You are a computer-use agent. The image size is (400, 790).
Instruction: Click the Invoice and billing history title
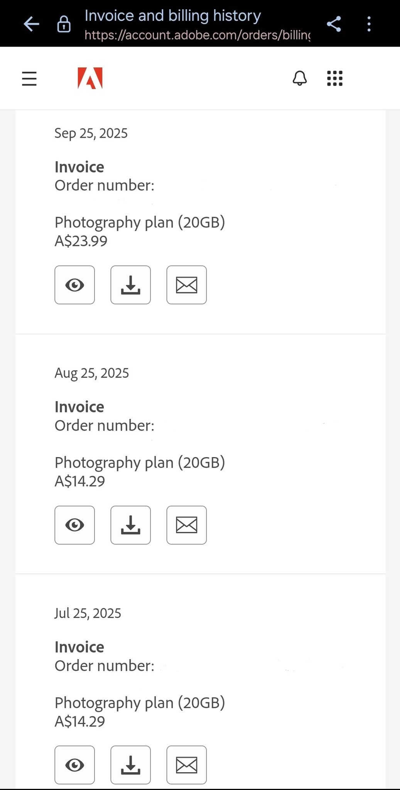point(173,16)
